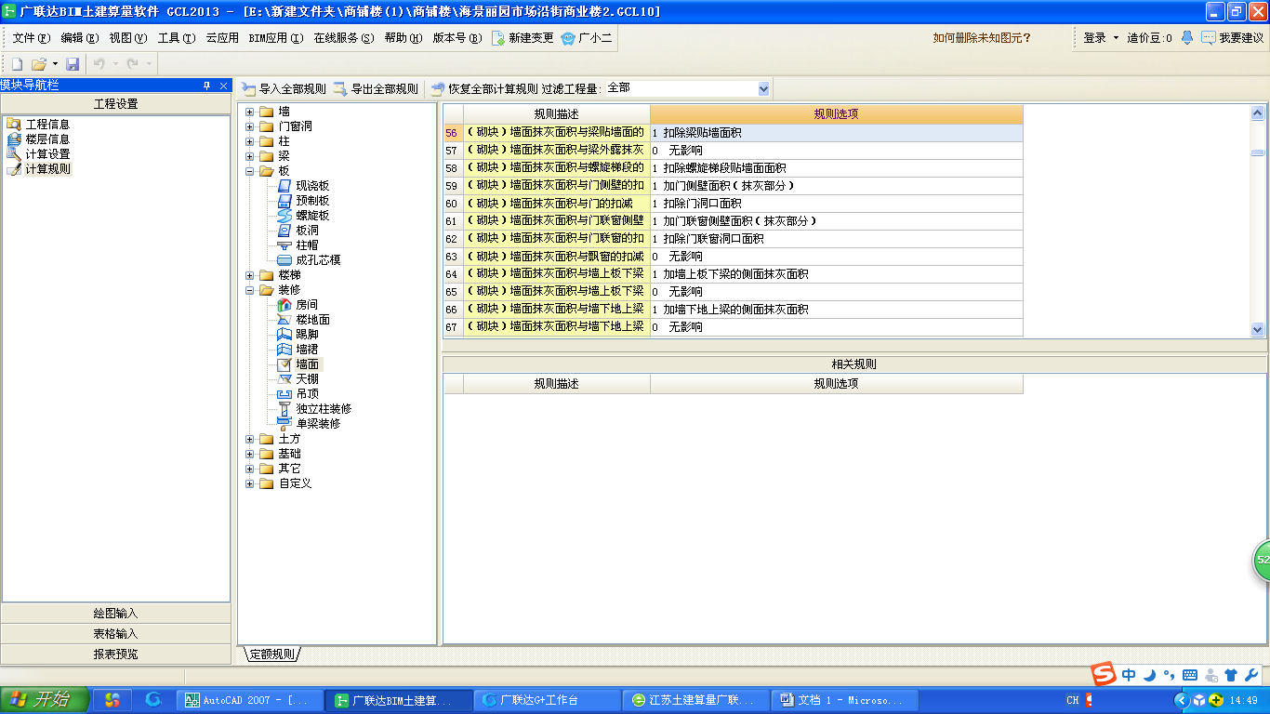Viewport: 1270px width, 714px height.
Task: Select 板洞 tree node
Action: [x=307, y=231]
